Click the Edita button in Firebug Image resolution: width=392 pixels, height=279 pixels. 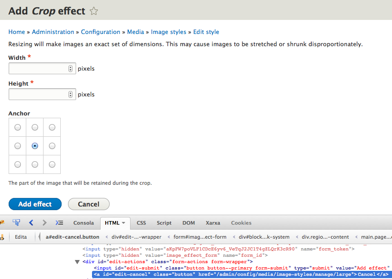pos(21,237)
